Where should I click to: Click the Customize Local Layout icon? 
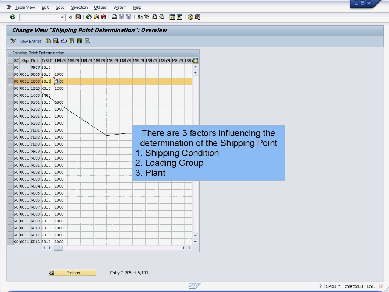198,17
